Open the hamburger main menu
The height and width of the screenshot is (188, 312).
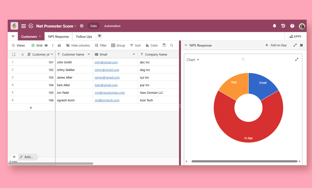[24, 26]
